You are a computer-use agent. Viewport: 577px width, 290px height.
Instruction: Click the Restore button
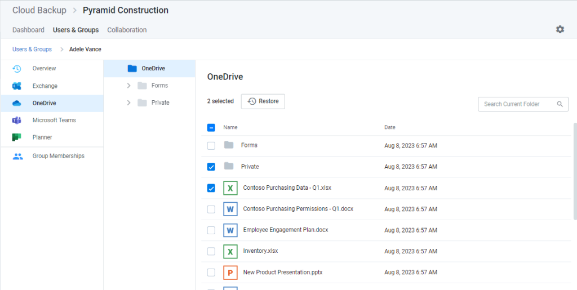pos(263,101)
